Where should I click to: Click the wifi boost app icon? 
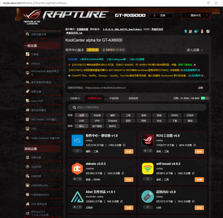148,169
